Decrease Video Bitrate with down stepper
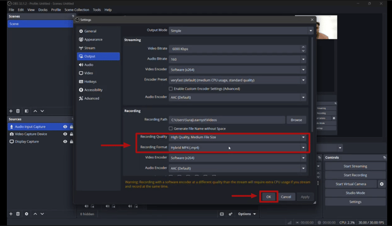Image resolution: width=392 pixels, height=226 pixels. pyautogui.click(x=303, y=51)
